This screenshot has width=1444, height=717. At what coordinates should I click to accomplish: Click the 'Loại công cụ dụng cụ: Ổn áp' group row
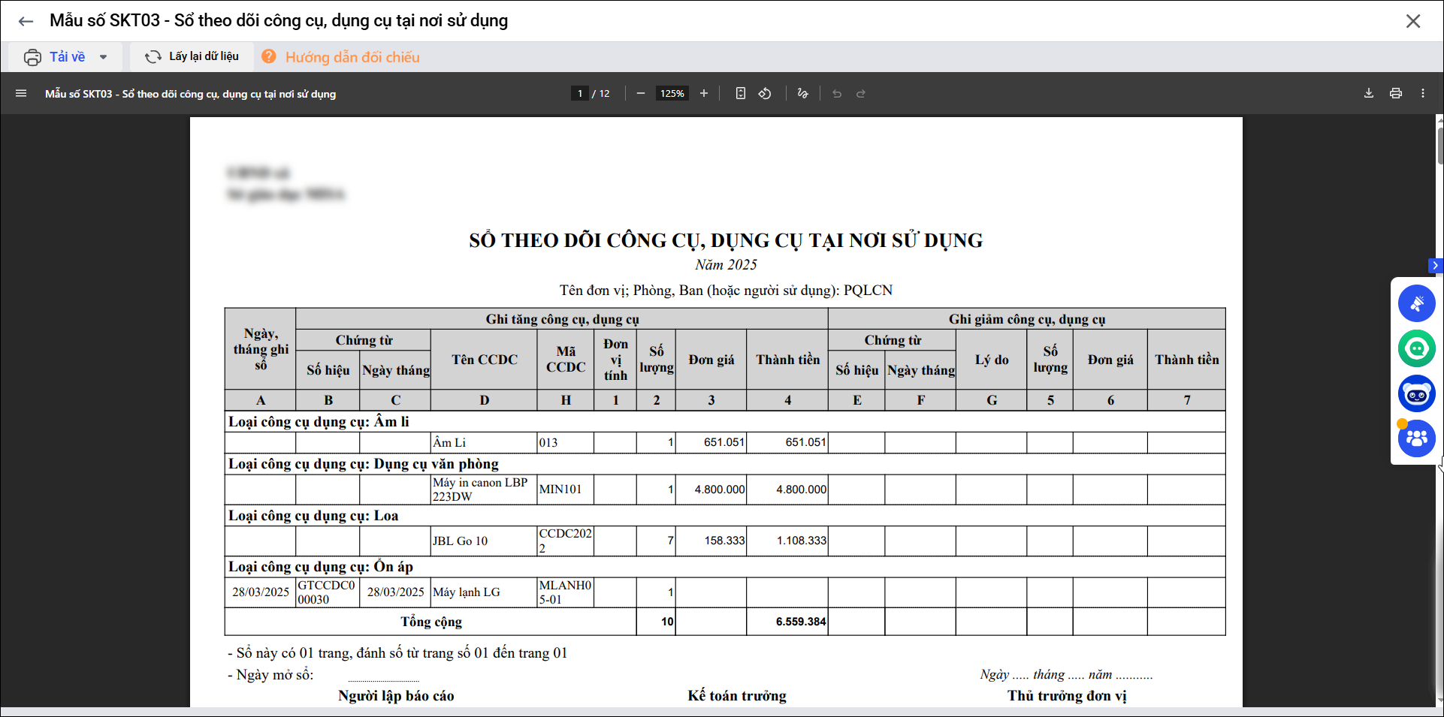(725, 567)
